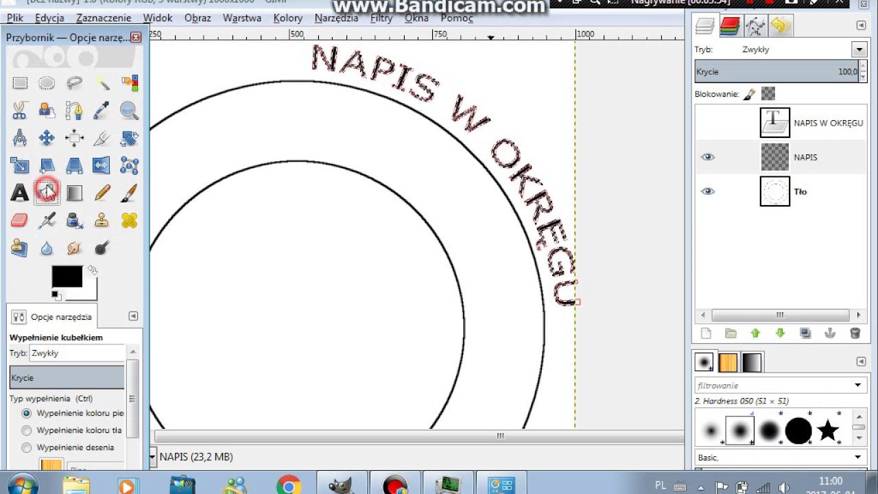Select the Blend gradient tool
The width and height of the screenshot is (878, 494).
tap(74, 193)
